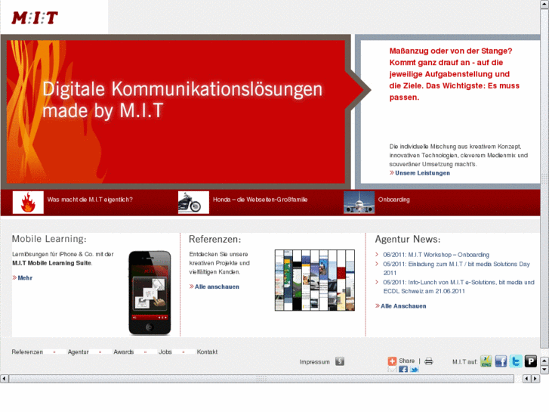Go to Agentur in footer menu
Screen dimensions: 549x412
coord(78,352)
